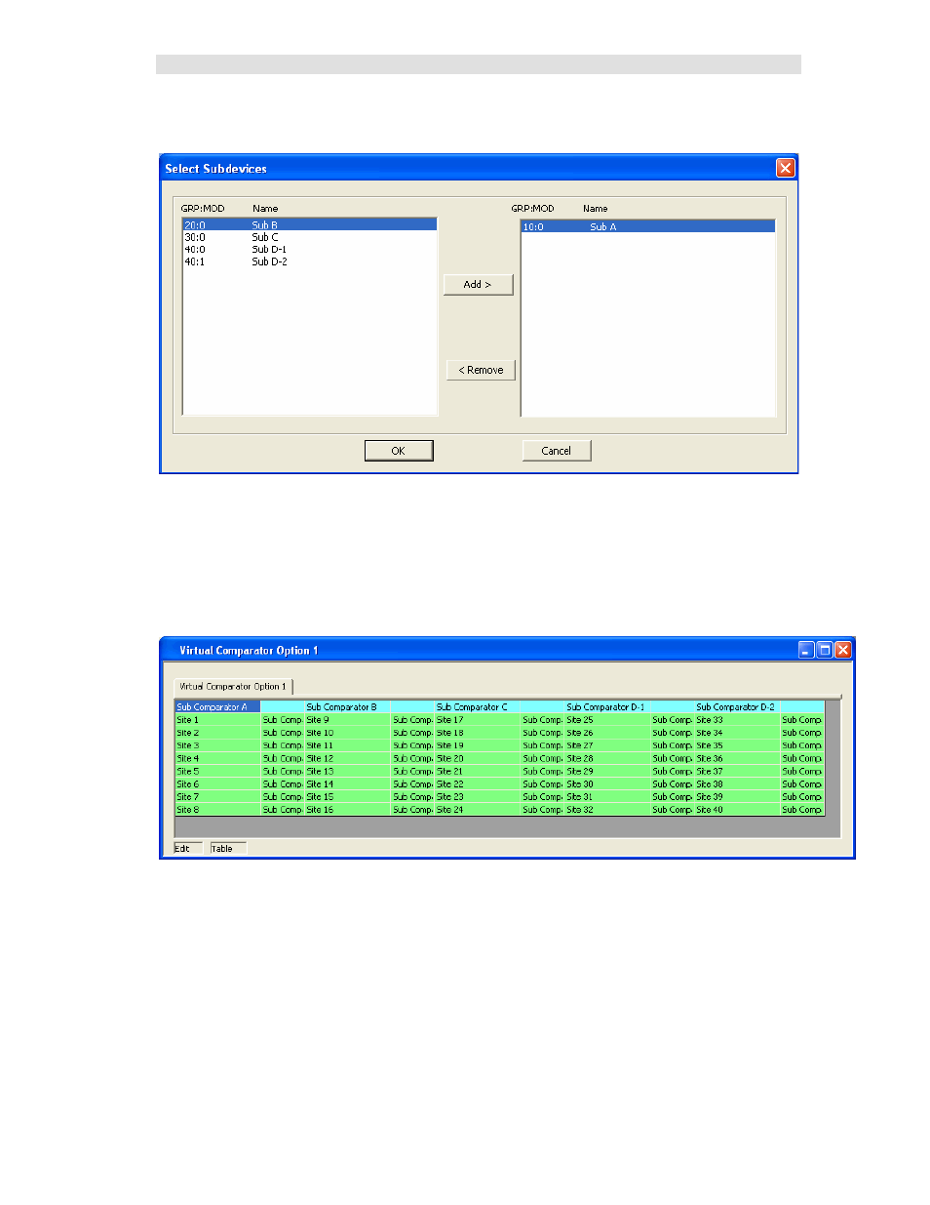Select the Site 33 cell
The image size is (930, 1205).
(x=737, y=720)
